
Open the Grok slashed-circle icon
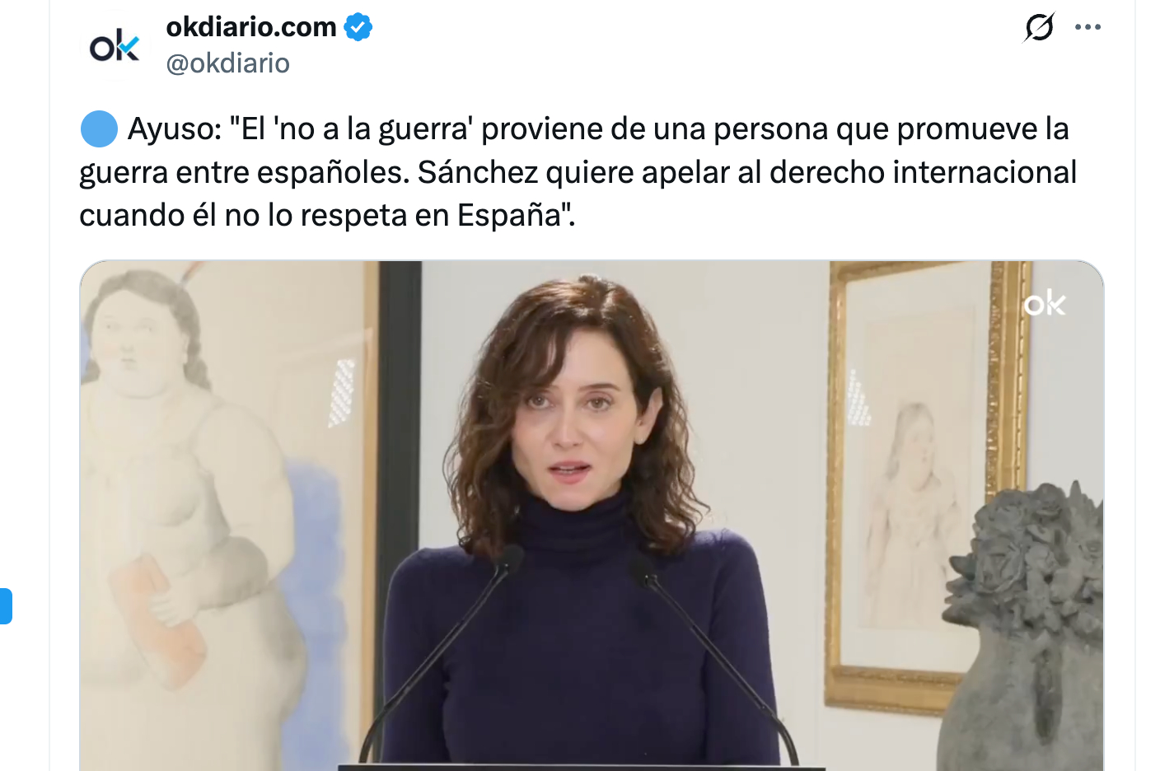(x=1039, y=27)
